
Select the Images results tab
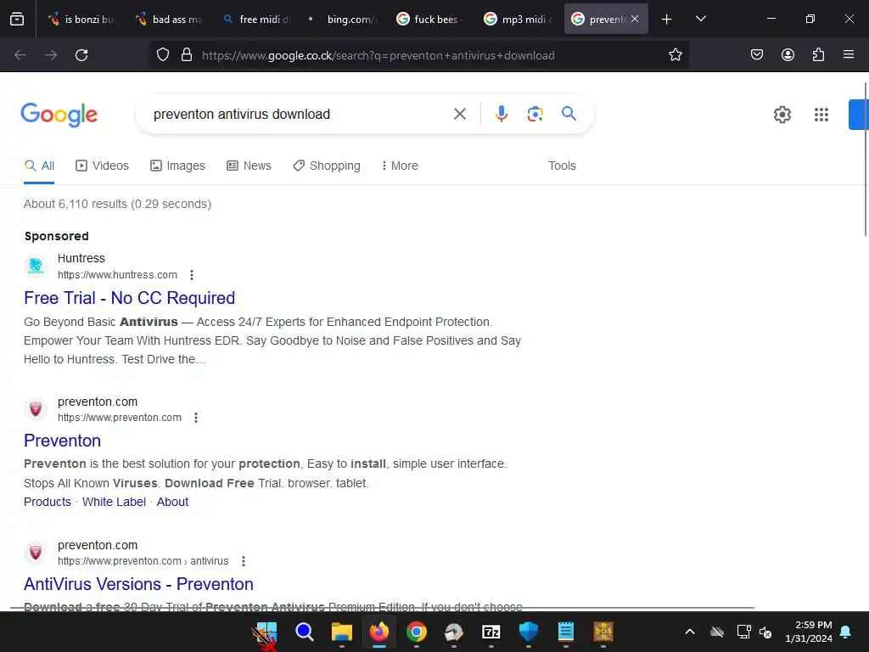coord(177,166)
